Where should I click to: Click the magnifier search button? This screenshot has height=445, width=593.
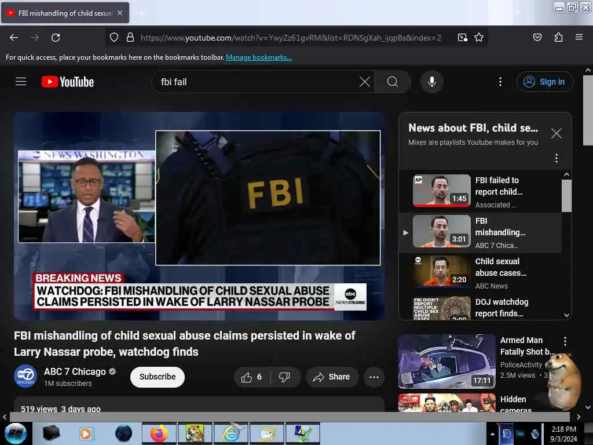point(393,82)
